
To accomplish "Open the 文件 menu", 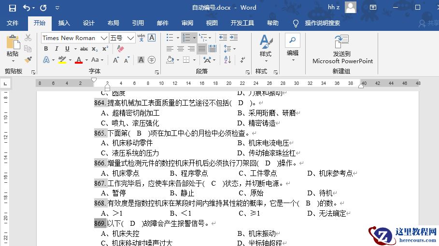I will [13, 23].
